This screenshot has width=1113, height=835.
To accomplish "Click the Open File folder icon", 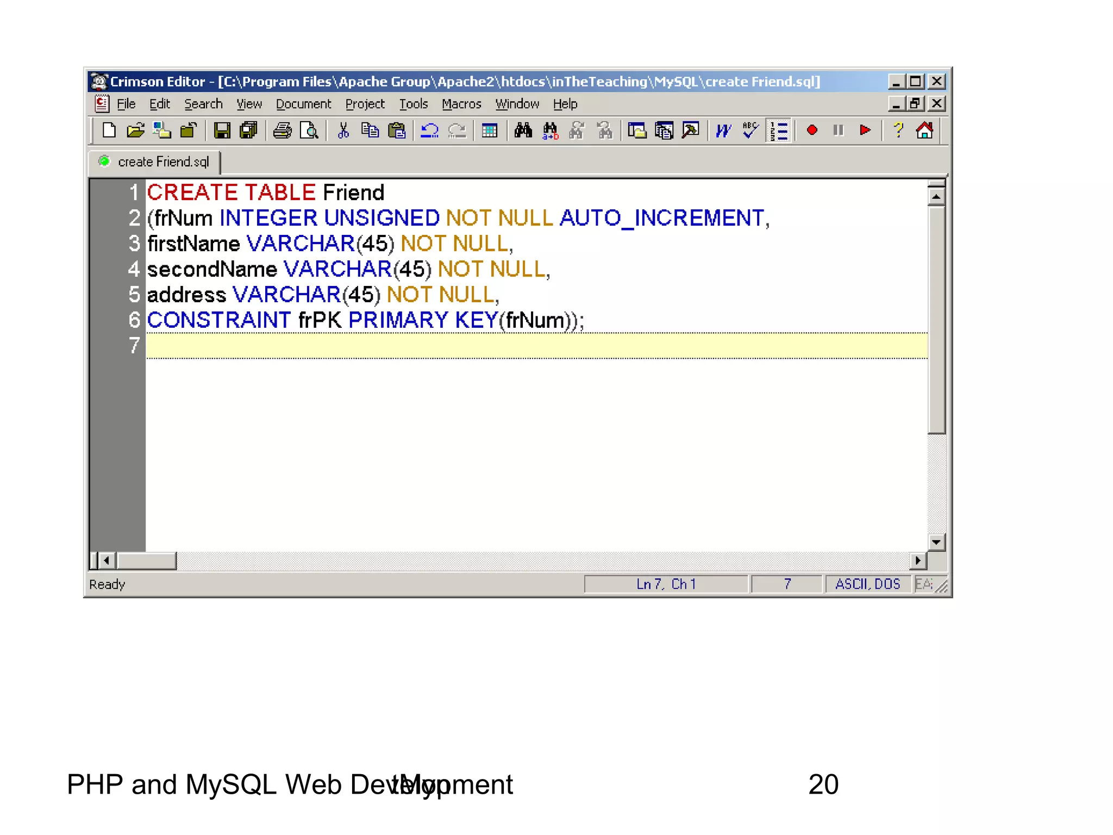I will tap(135, 130).
